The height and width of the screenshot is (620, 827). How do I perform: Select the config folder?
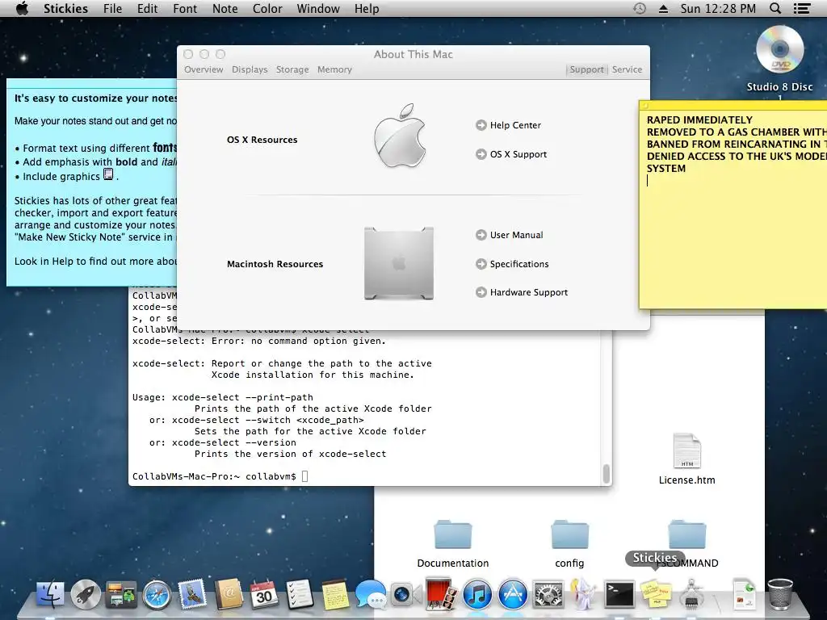[569, 534]
